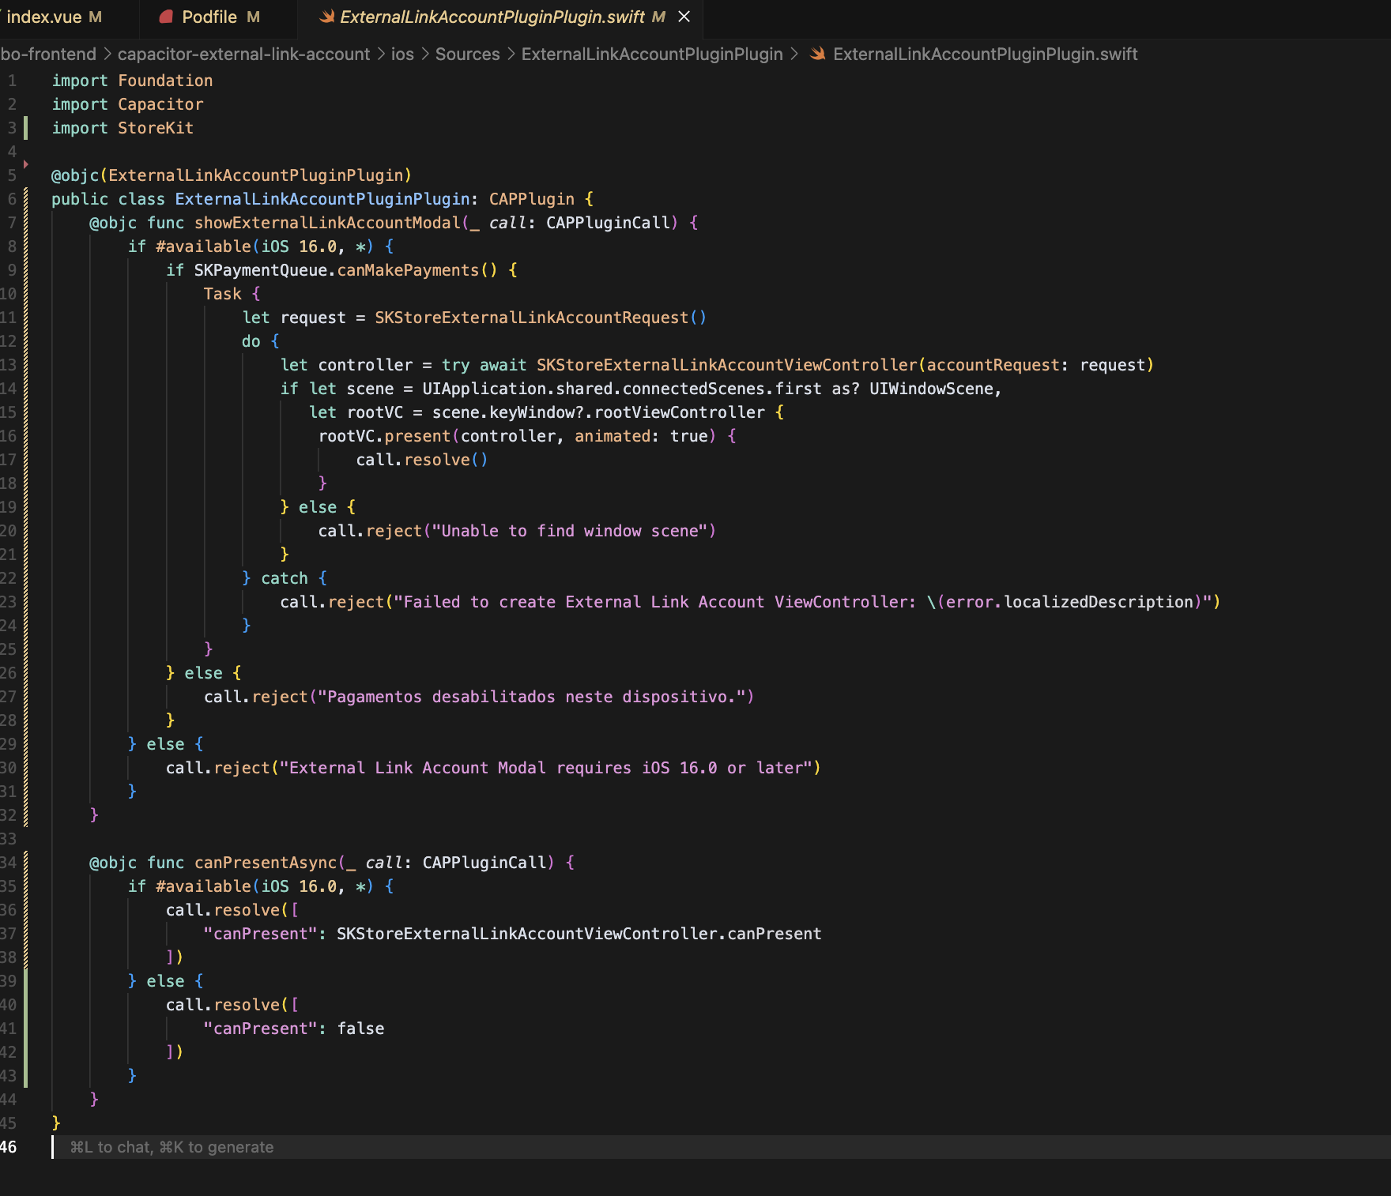The width and height of the screenshot is (1391, 1196).
Task: Place cursor on SKStoreExternalLinkAccountRequest at line 11
Action: (x=531, y=318)
